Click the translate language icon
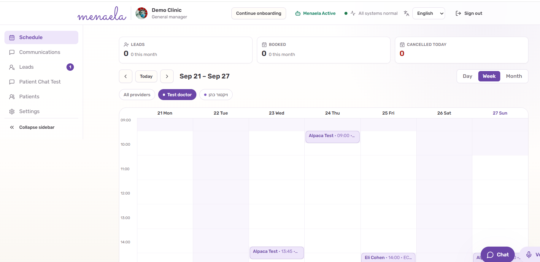 pos(406,13)
